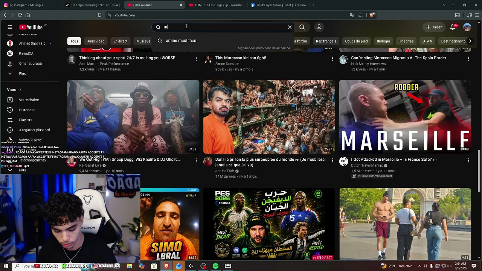Open Spotify from the taskbar
This screenshot has width=482, height=271.
pyautogui.click(x=215, y=266)
